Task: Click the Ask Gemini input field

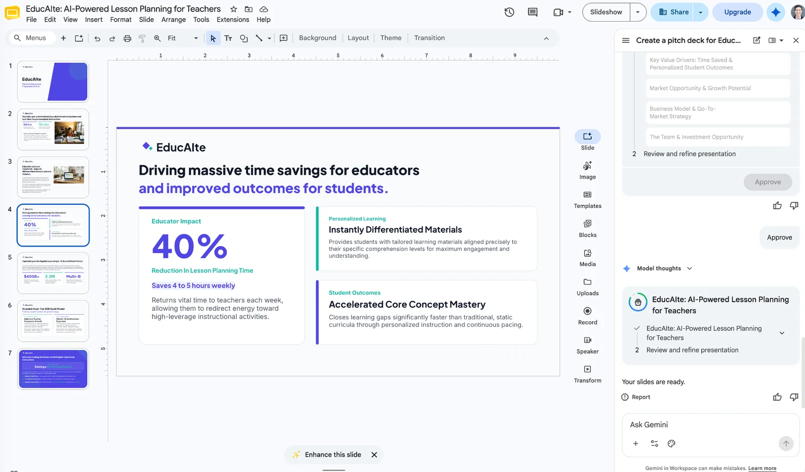Action: [x=710, y=425]
